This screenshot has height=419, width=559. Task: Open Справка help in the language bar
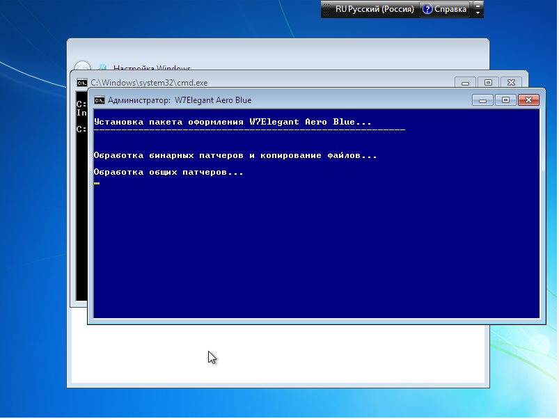coord(445,9)
